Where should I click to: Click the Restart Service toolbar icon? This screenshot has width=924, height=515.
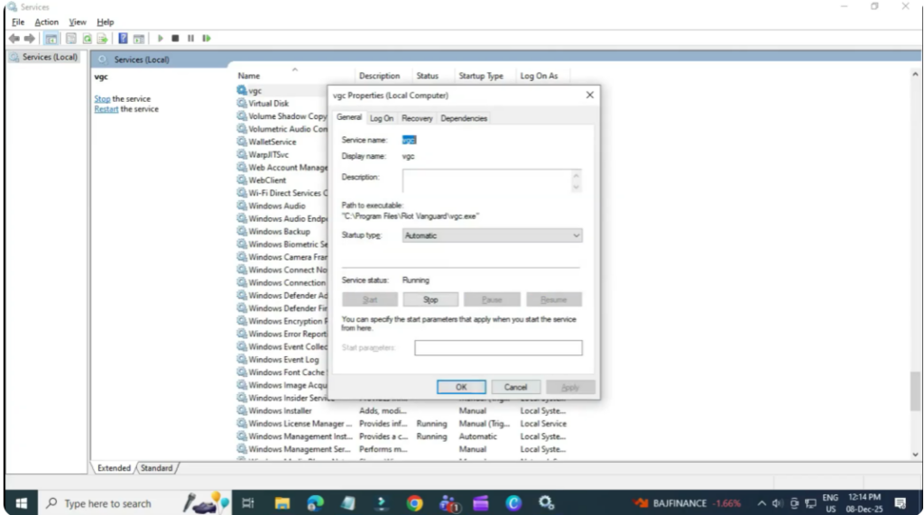click(207, 38)
